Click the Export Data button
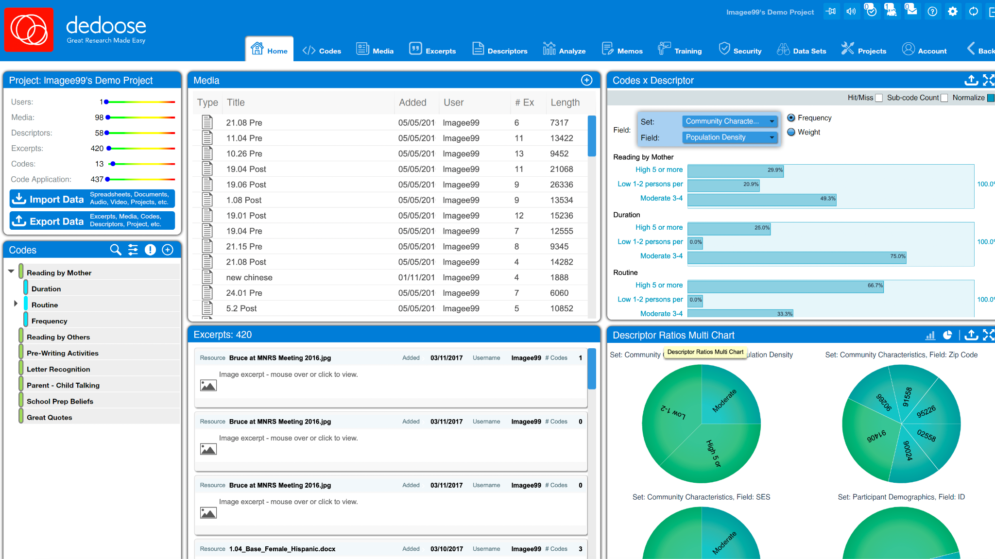This screenshot has height=559, width=995. tap(92, 220)
